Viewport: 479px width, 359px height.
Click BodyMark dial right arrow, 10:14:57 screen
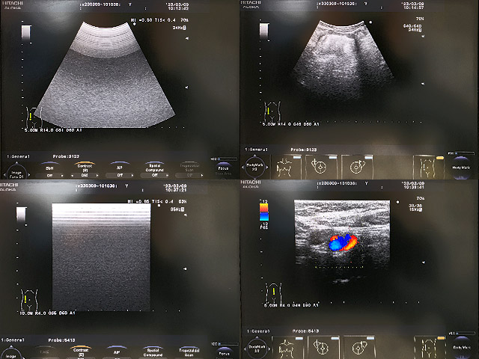[x=266, y=168]
